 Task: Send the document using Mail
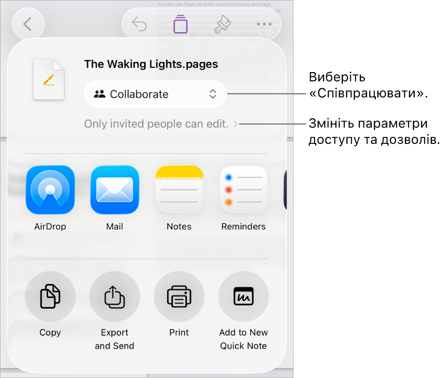click(x=115, y=189)
